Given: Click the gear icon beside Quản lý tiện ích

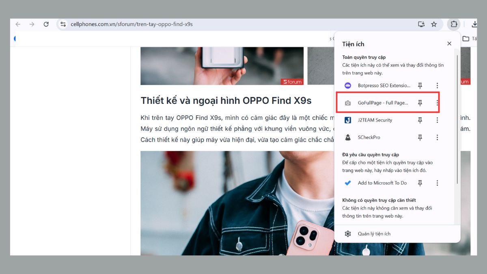Looking at the screenshot, I should [348, 234].
